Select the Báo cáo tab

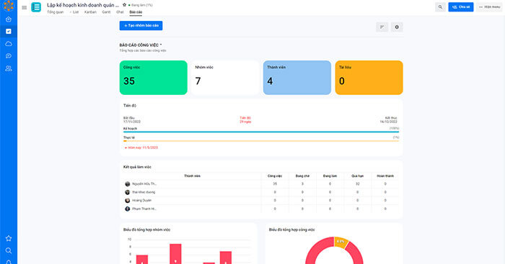[x=136, y=12]
